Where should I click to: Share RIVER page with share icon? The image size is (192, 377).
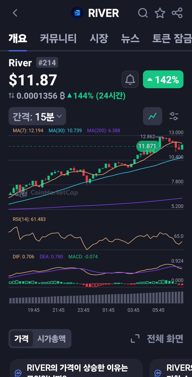177,13
